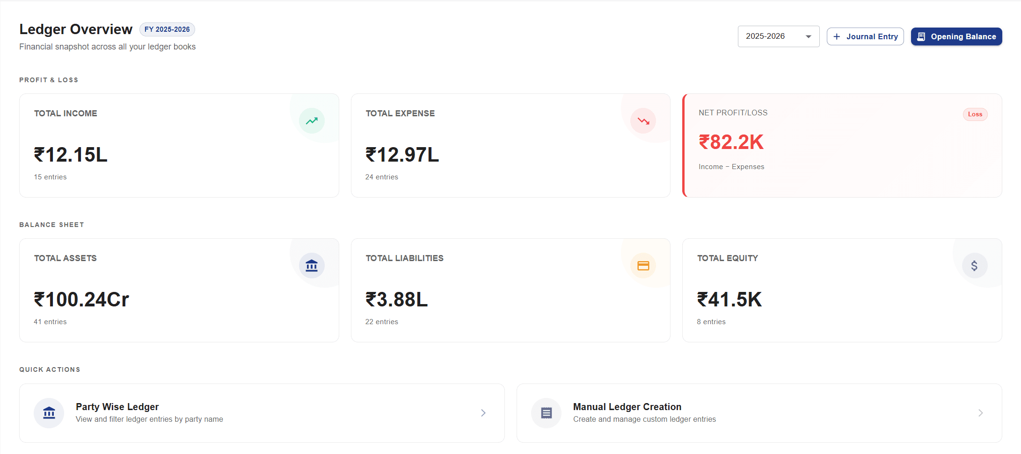The image size is (1021, 454).
Task: Select the Net Profit/Loss card
Action: pyautogui.click(x=842, y=145)
